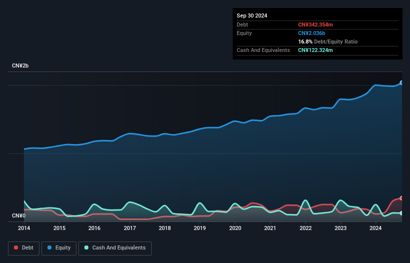Click the Debt endpoint marker dot
The image size is (410, 263).
point(402,198)
